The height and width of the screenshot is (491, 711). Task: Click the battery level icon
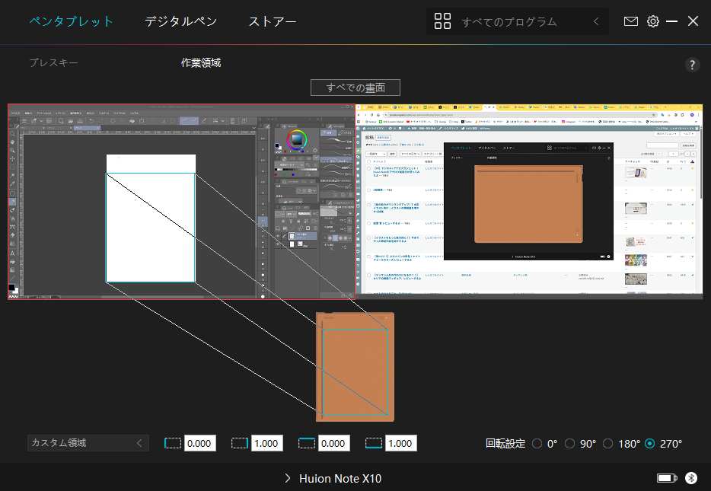[x=667, y=478]
